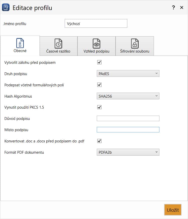The width and height of the screenshot is (188, 219).
Task: Toggle Konvertovat .doc a .docx checkbox
Action: coord(99,141)
